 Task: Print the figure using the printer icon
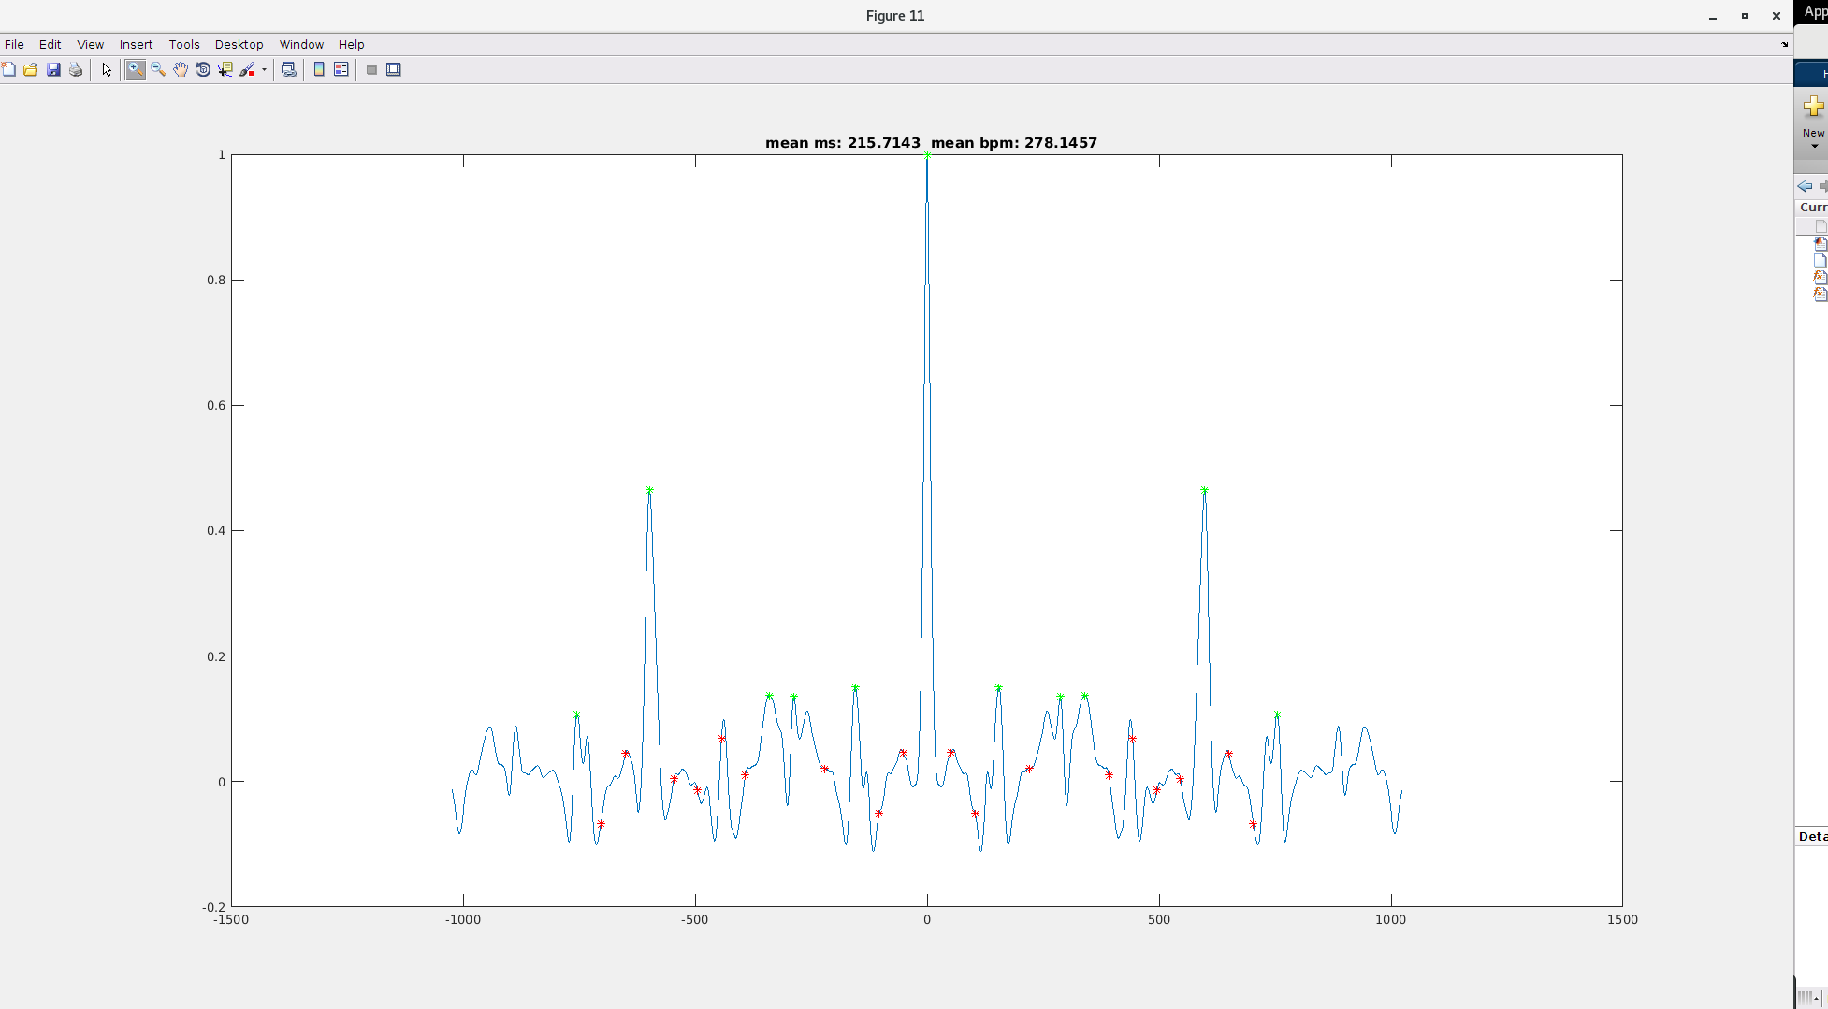tap(76, 70)
